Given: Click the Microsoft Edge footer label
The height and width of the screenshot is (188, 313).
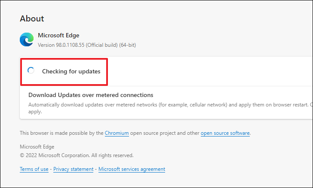Looking at the screenshot, I should click(x=37, y=147).
